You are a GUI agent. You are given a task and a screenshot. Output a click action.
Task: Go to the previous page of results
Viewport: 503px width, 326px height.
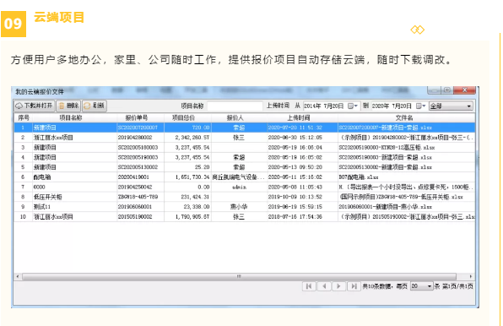(324, 286)
